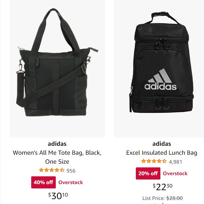Click the adidas brand name above tote title
The image size is (204, 204).
pyautogui.click(x=57, y=144)
